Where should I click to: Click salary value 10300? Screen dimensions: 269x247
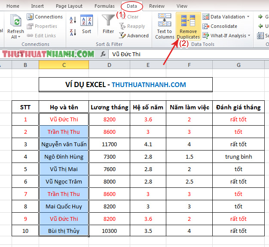[109, 231]
